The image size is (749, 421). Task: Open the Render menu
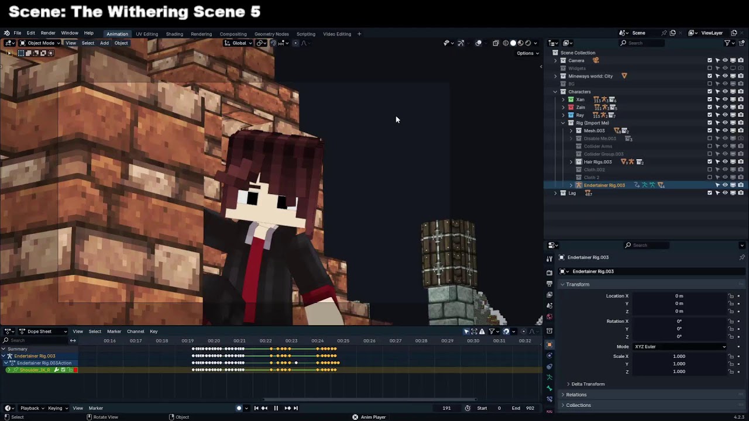tap(48, 33)
